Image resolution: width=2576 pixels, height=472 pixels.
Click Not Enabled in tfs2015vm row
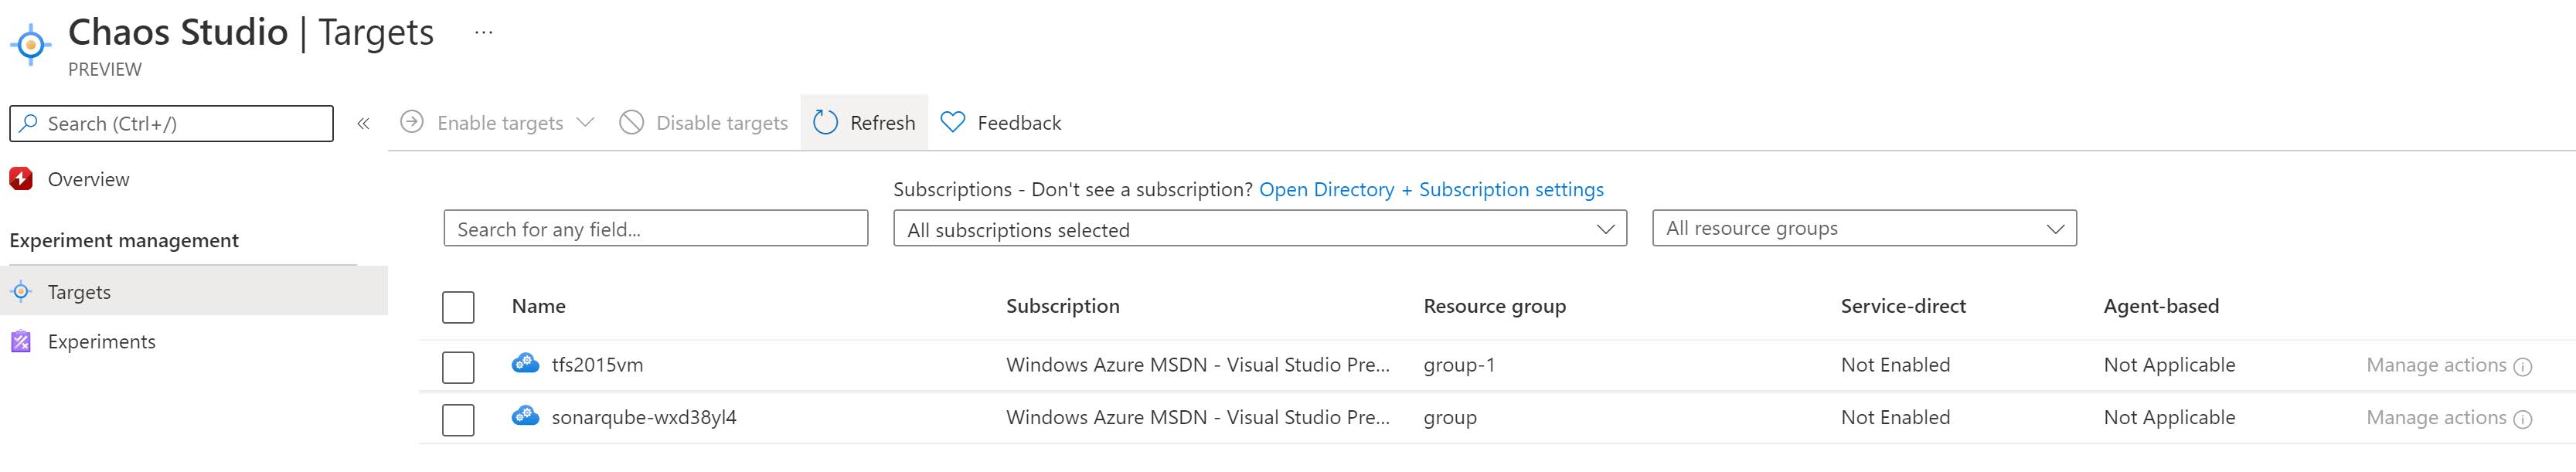pos(1895,365)
